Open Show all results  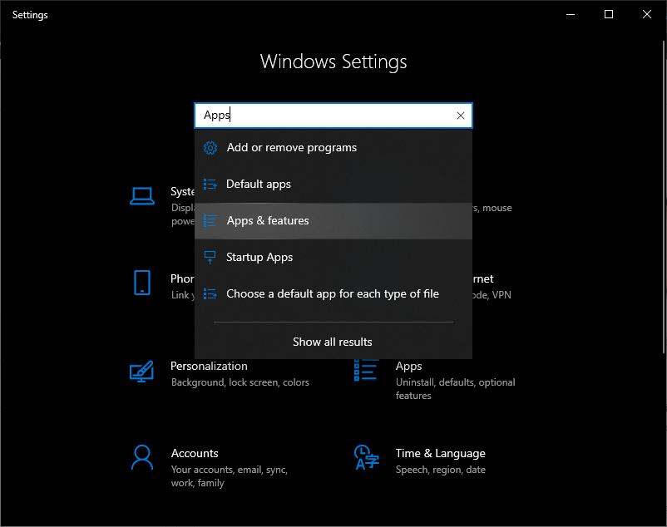point(333,342)
